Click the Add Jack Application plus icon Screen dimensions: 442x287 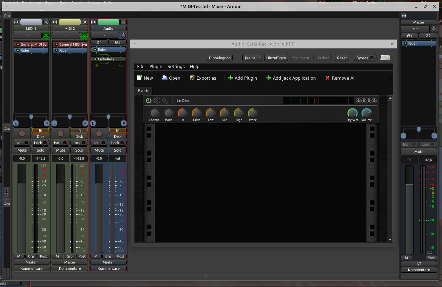pos(269,78)
